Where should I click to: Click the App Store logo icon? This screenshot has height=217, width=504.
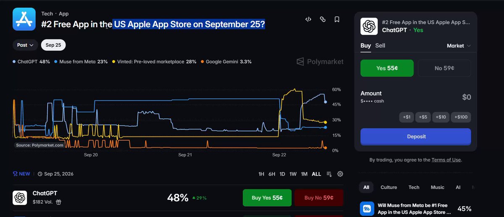[x=24, y=19]
